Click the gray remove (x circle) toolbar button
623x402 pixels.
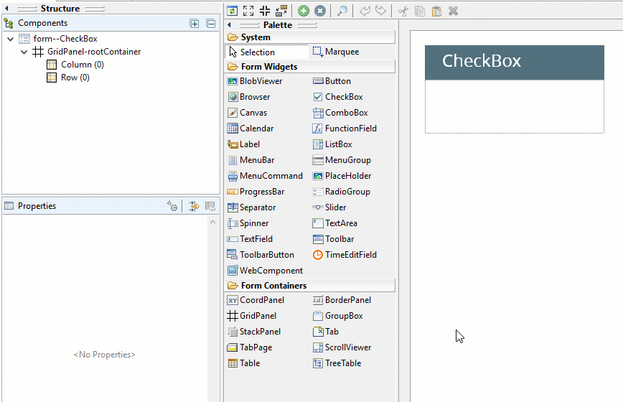click(320, 11)
